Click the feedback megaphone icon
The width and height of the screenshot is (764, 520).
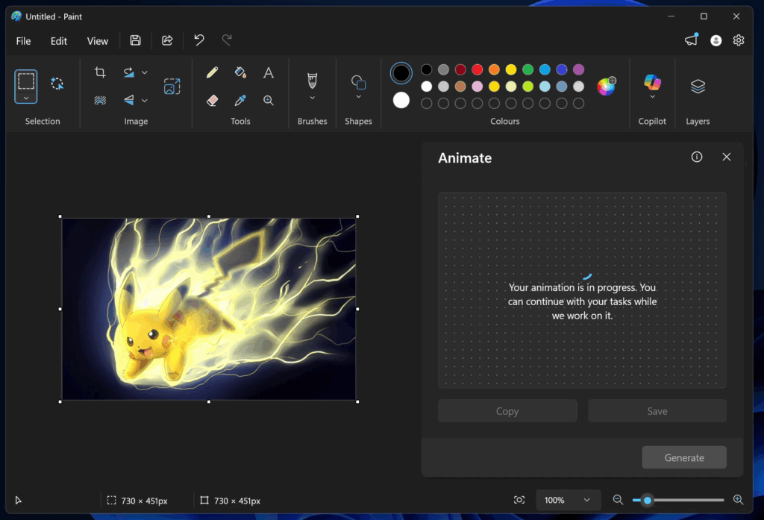(692, 40)
